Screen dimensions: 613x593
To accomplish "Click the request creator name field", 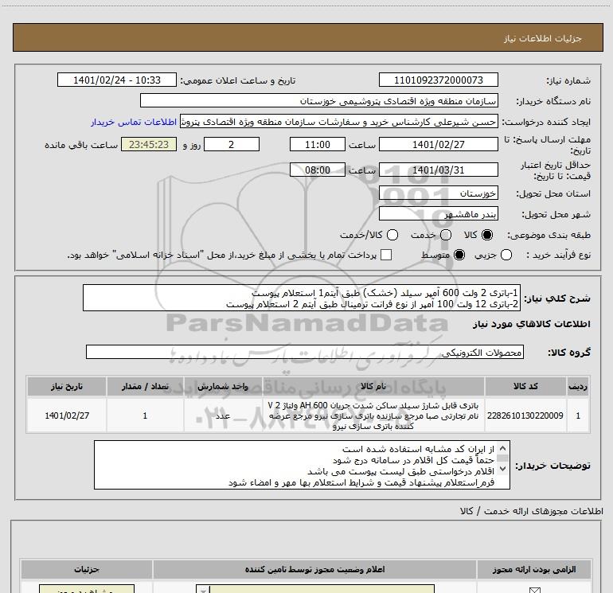I will point(339,122).
